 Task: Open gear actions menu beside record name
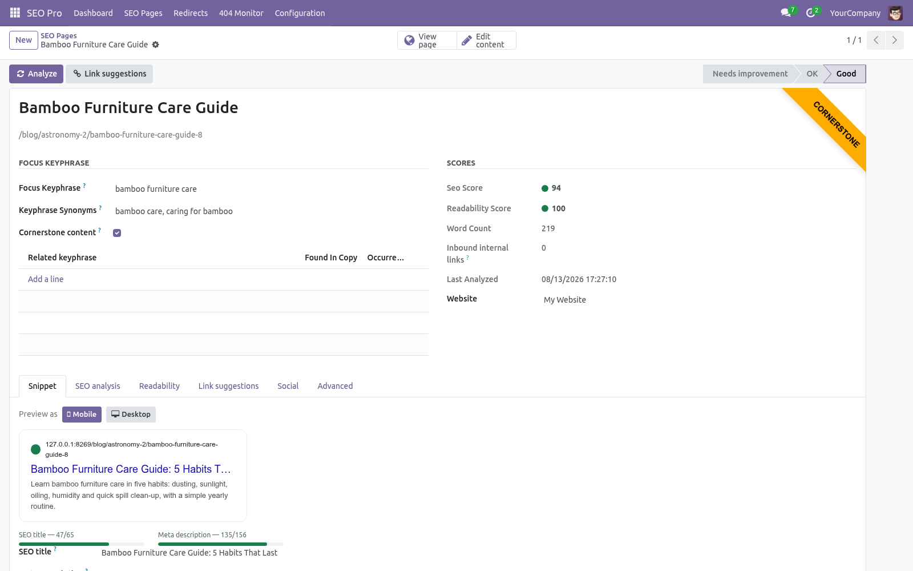pos(155,45)
